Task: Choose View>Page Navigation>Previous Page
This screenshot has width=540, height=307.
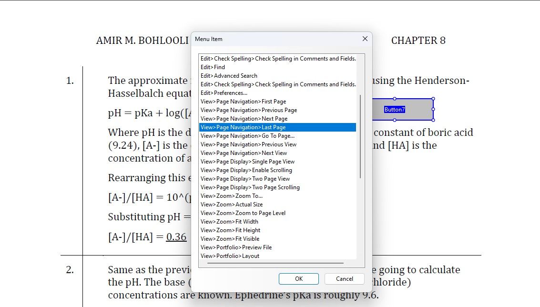Action: [277, 110]
